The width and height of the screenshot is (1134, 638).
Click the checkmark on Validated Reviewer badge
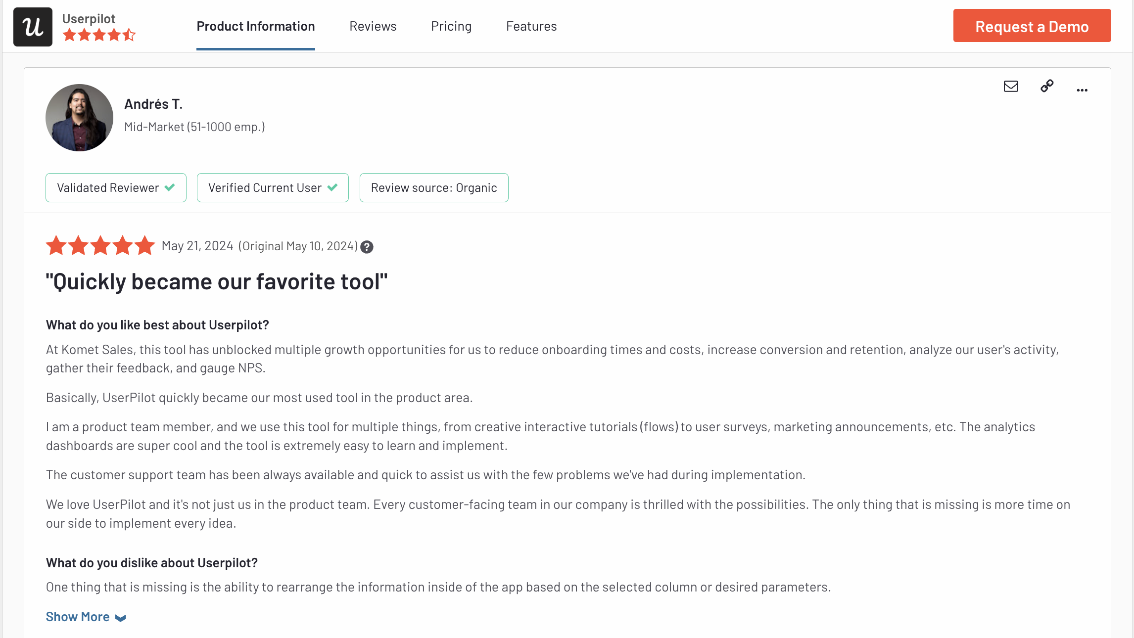click(169, 187)
